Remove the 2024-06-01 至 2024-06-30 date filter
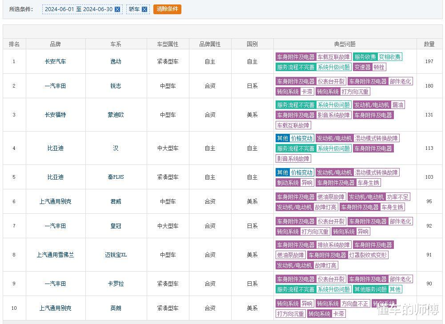Screen dimensions: 445x324 point(117,9)
